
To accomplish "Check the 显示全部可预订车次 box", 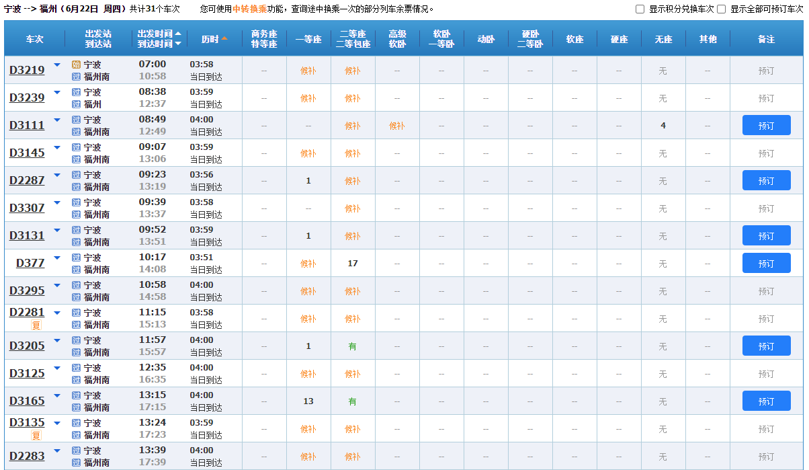I will click(x=721, y=9).
